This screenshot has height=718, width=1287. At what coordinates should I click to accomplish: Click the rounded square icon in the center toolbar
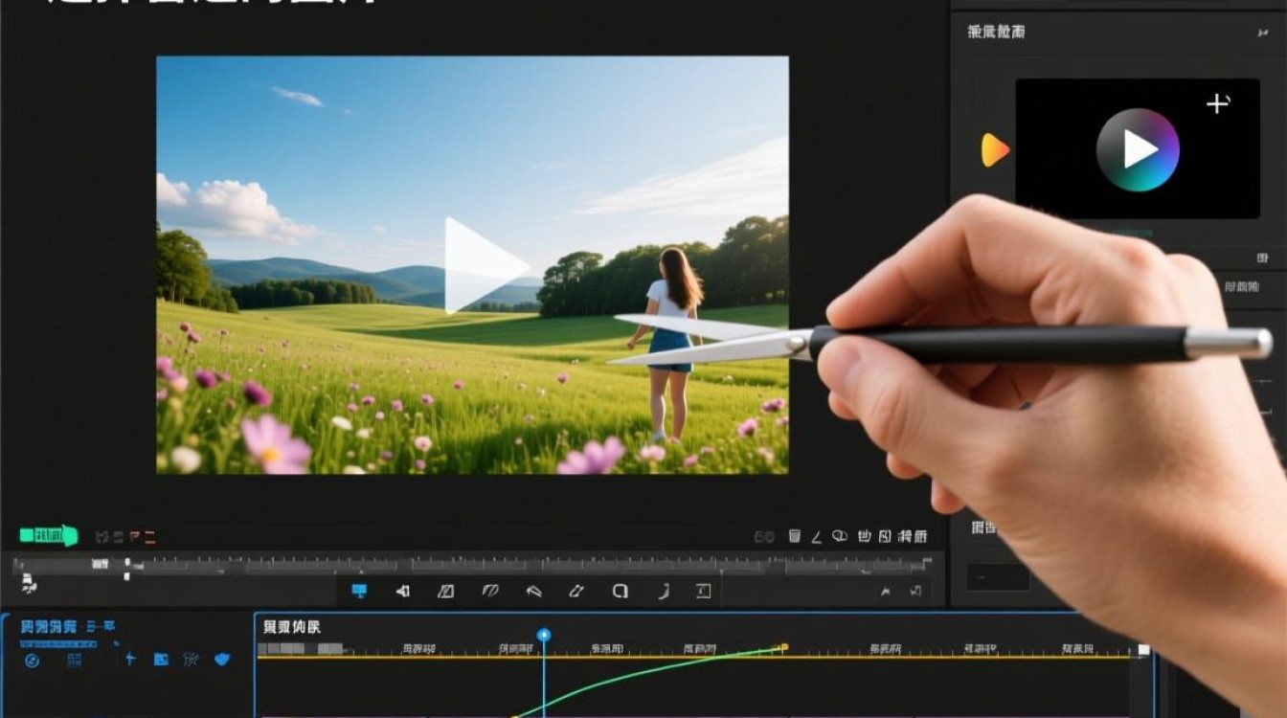point(621,592)
